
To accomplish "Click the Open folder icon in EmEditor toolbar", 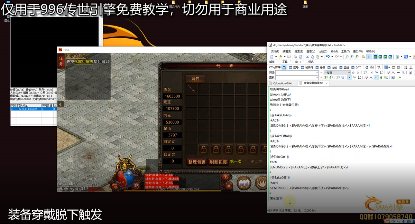I will 280,57.
